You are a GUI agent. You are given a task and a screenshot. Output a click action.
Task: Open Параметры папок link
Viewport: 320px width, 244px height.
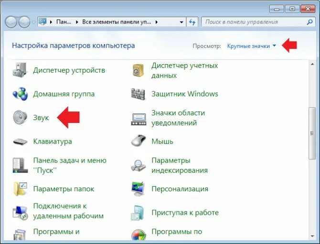[x=64, y=189]
